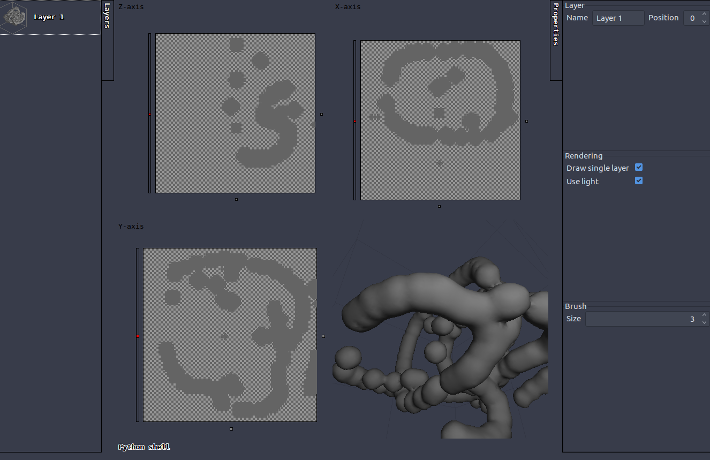Click inside the Z-axis voxel canvas
This screenshot has width=710, height=460.
(x=235, y=113)
